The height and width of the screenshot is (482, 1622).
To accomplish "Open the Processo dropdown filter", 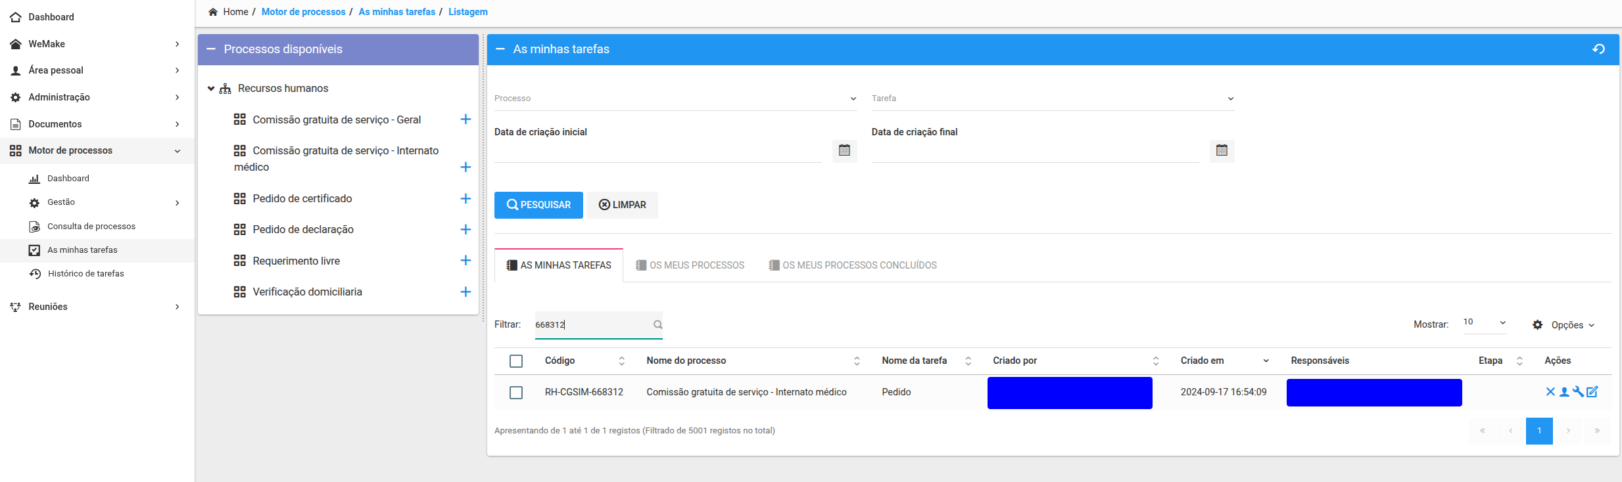I will [675, 99].
